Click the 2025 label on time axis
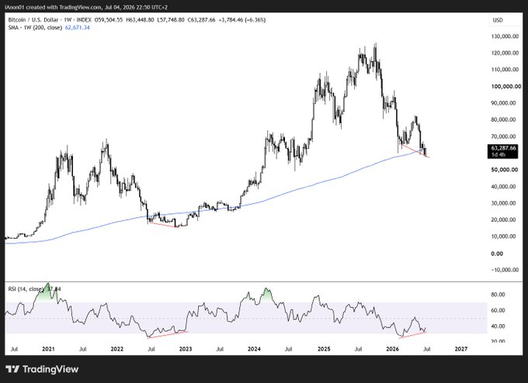 [324, 349]
